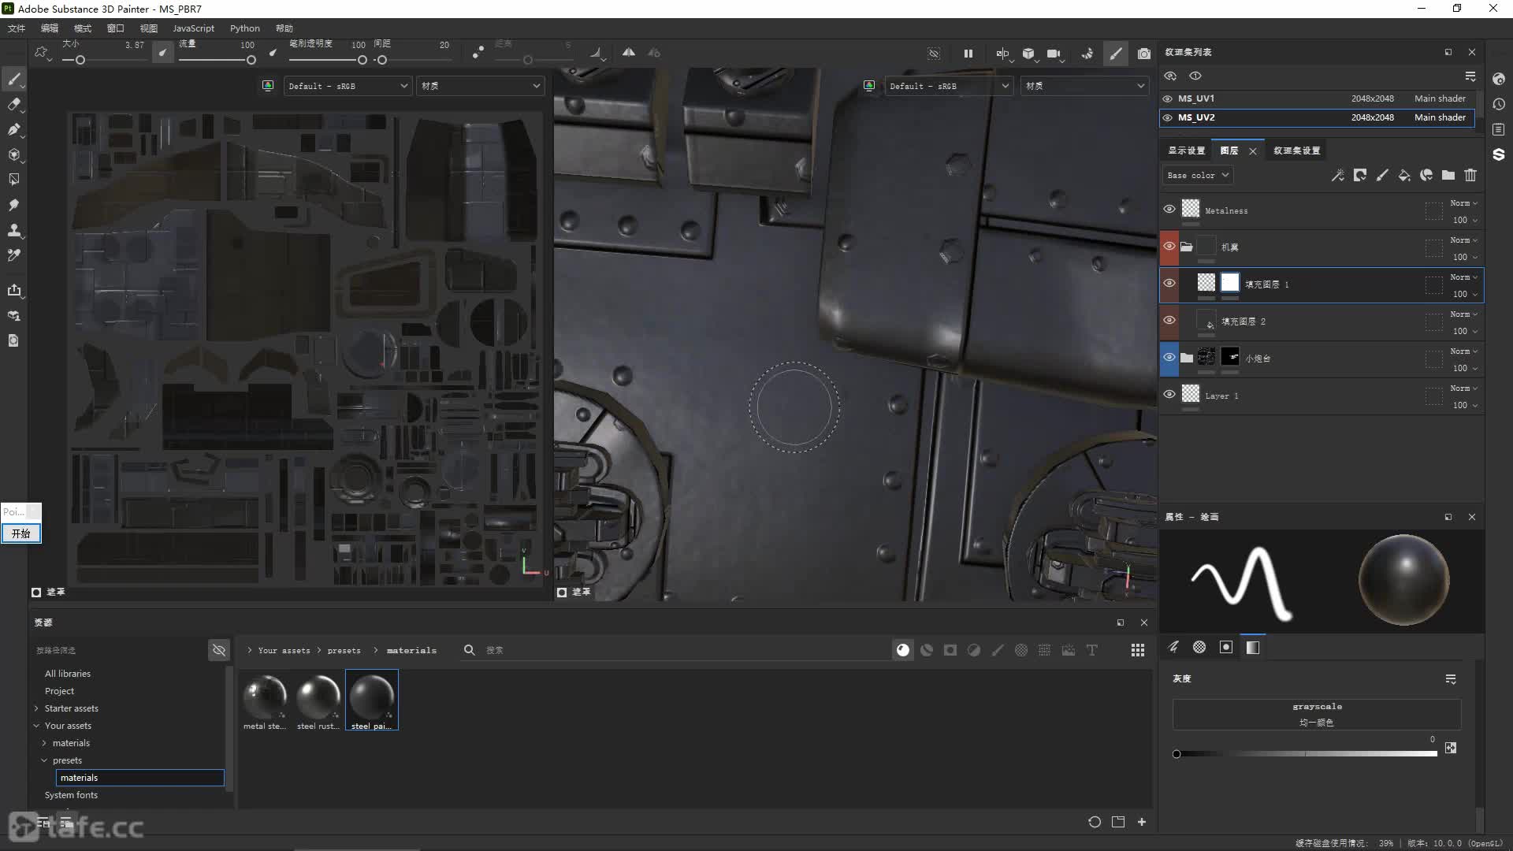
Task: Open 'materials' in the assets breadcrumb
Action: [x=411, y=650]
